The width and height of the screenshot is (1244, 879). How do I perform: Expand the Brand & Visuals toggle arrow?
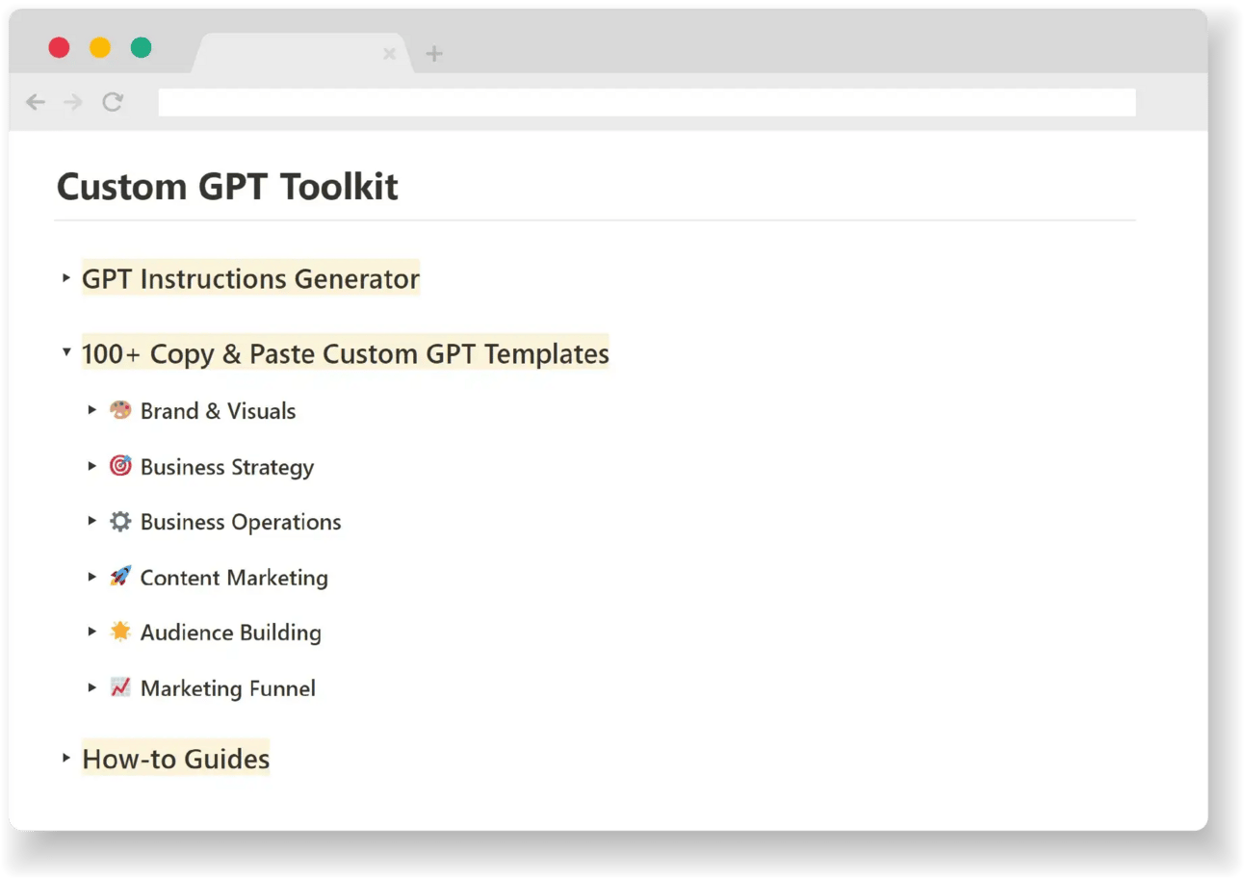pos(92,410)
